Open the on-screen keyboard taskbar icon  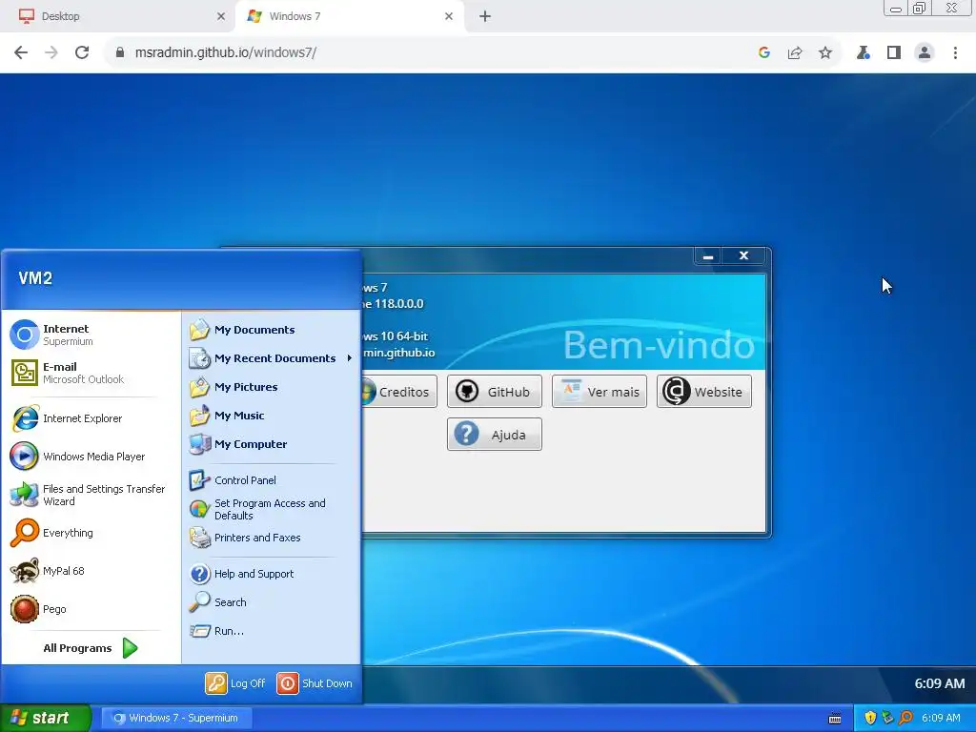(x=835, y=719)
